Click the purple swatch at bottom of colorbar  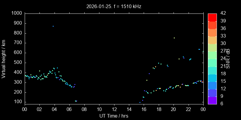212,100
